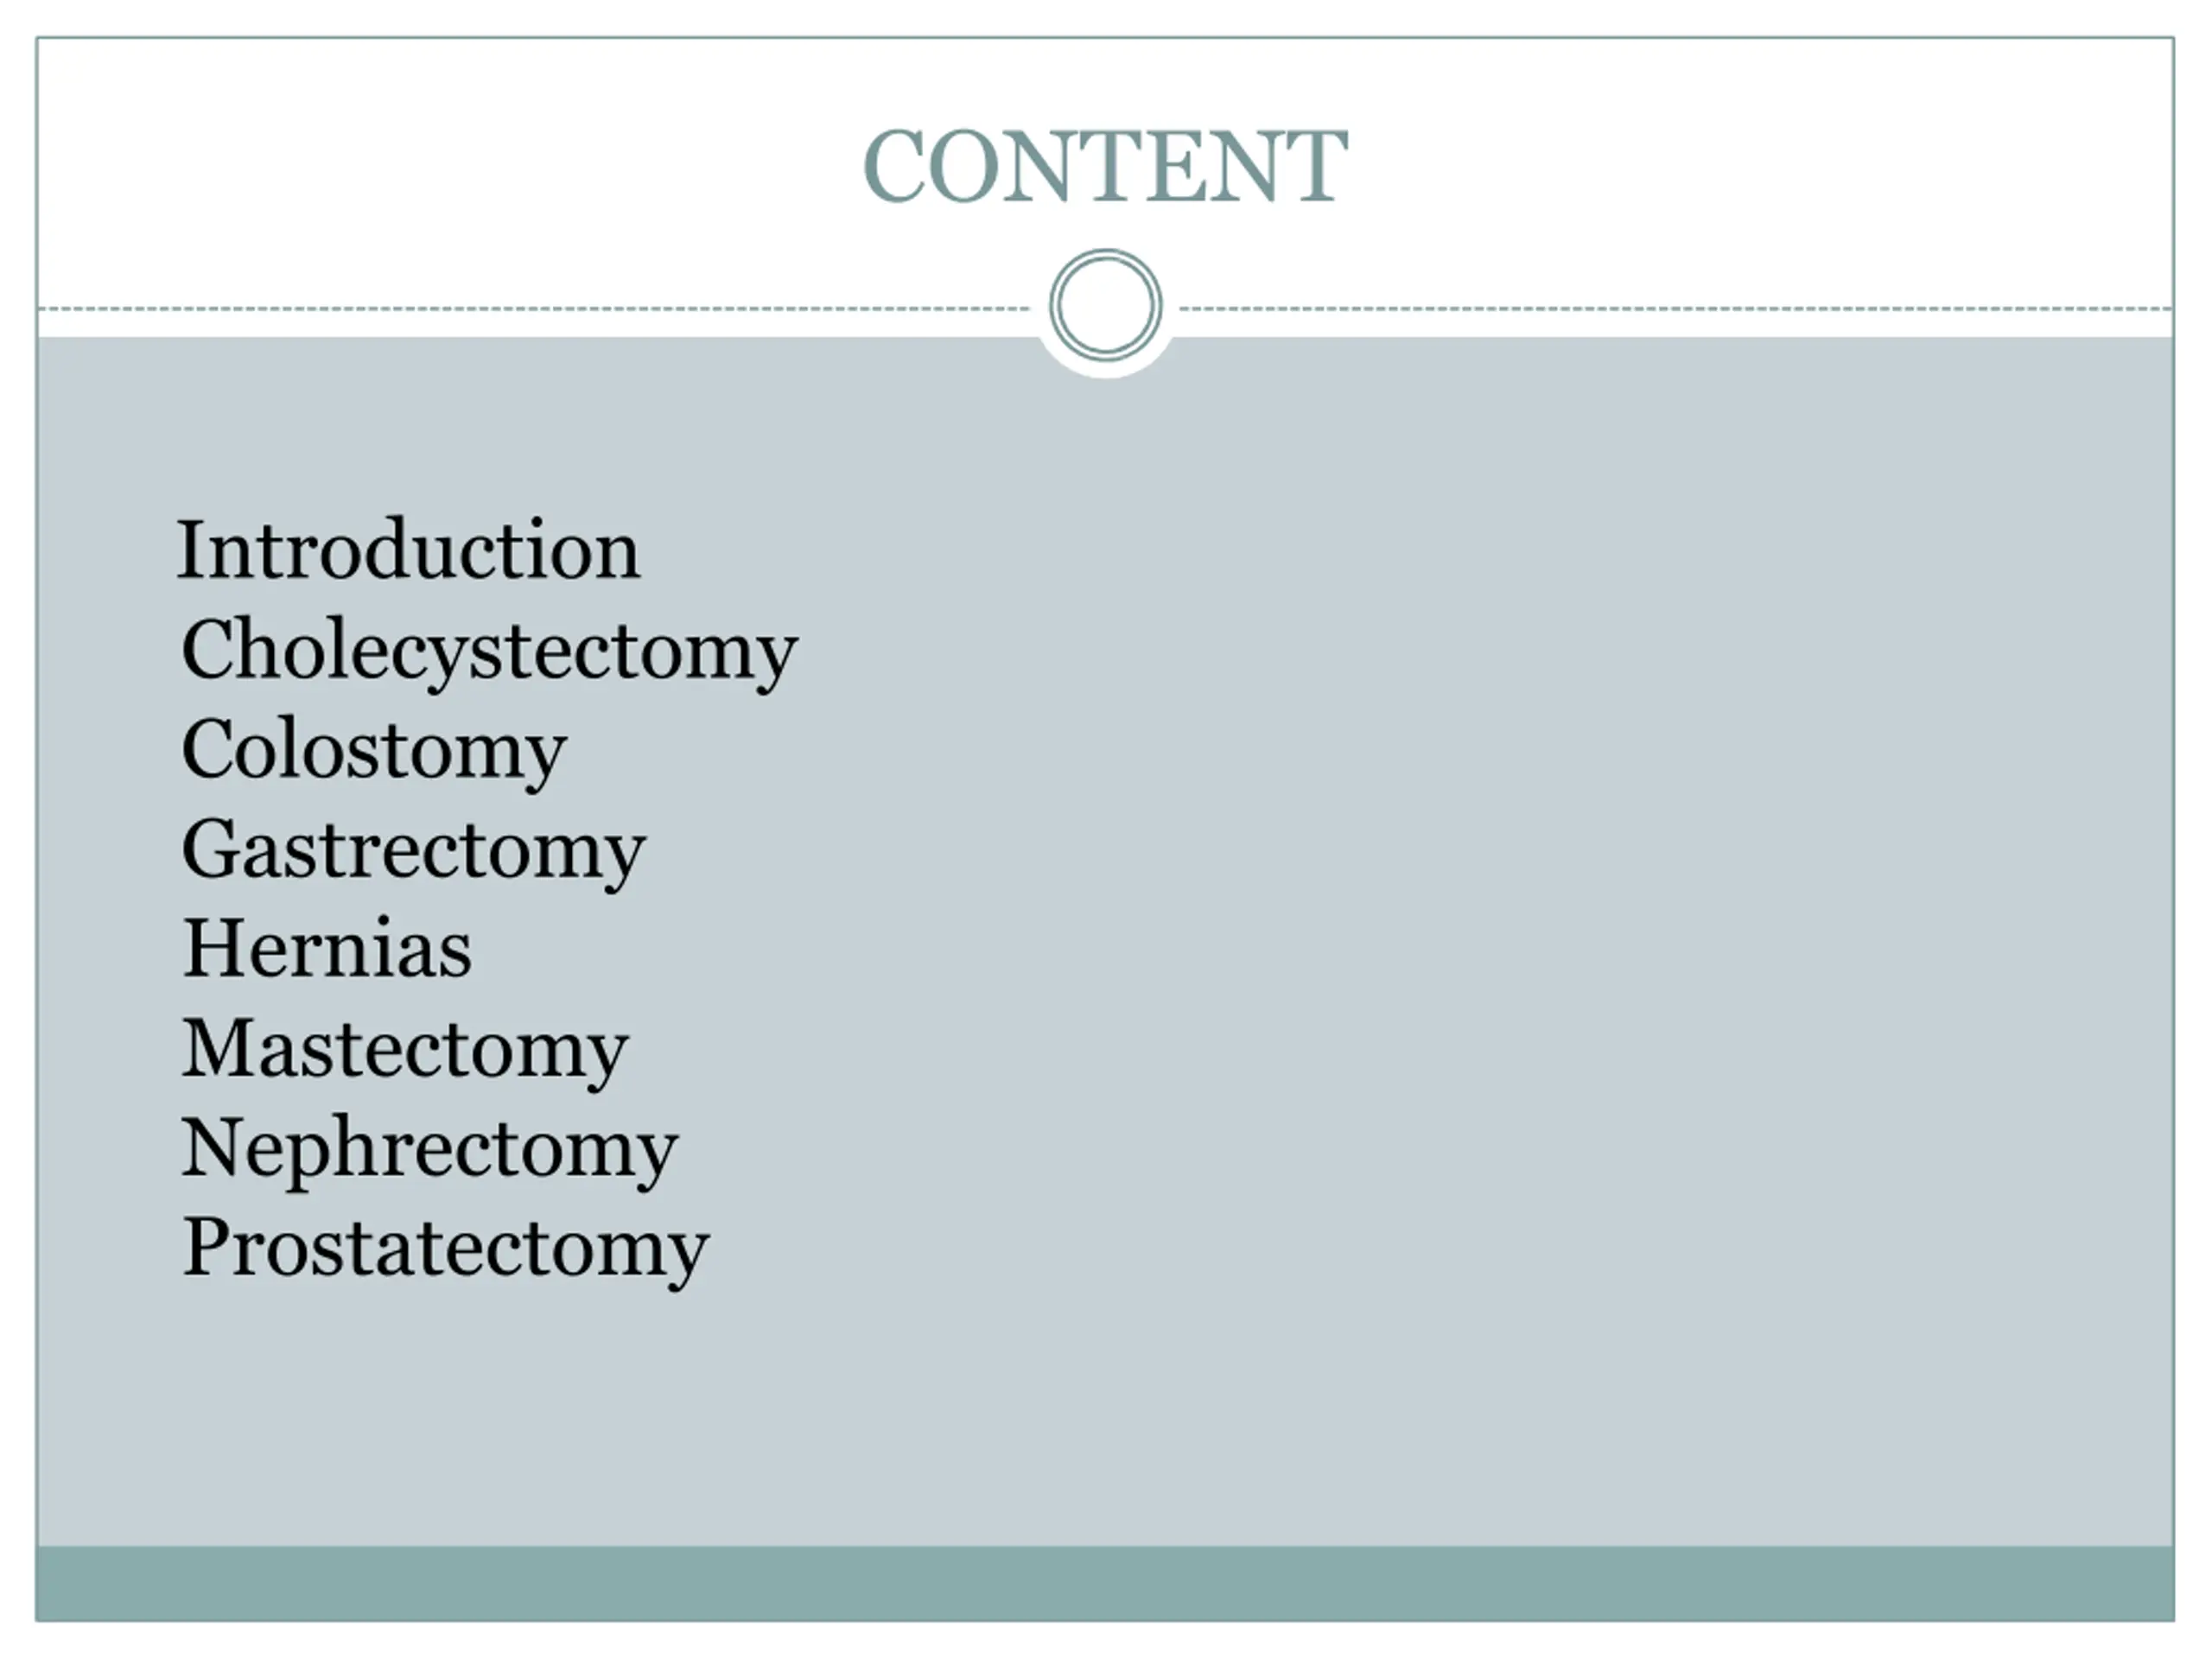Viewport: 2212px width, 1659px height.
Task: Click white header area left of CONTENT
Action: (450, 166)
